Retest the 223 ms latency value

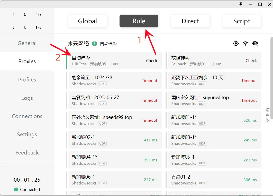click(x=250, y=160)
